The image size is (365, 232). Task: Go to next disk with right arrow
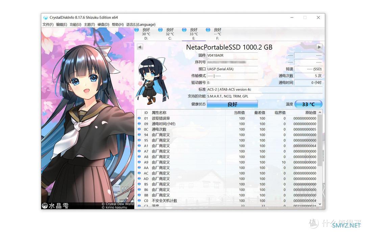(x=319, y=47)
